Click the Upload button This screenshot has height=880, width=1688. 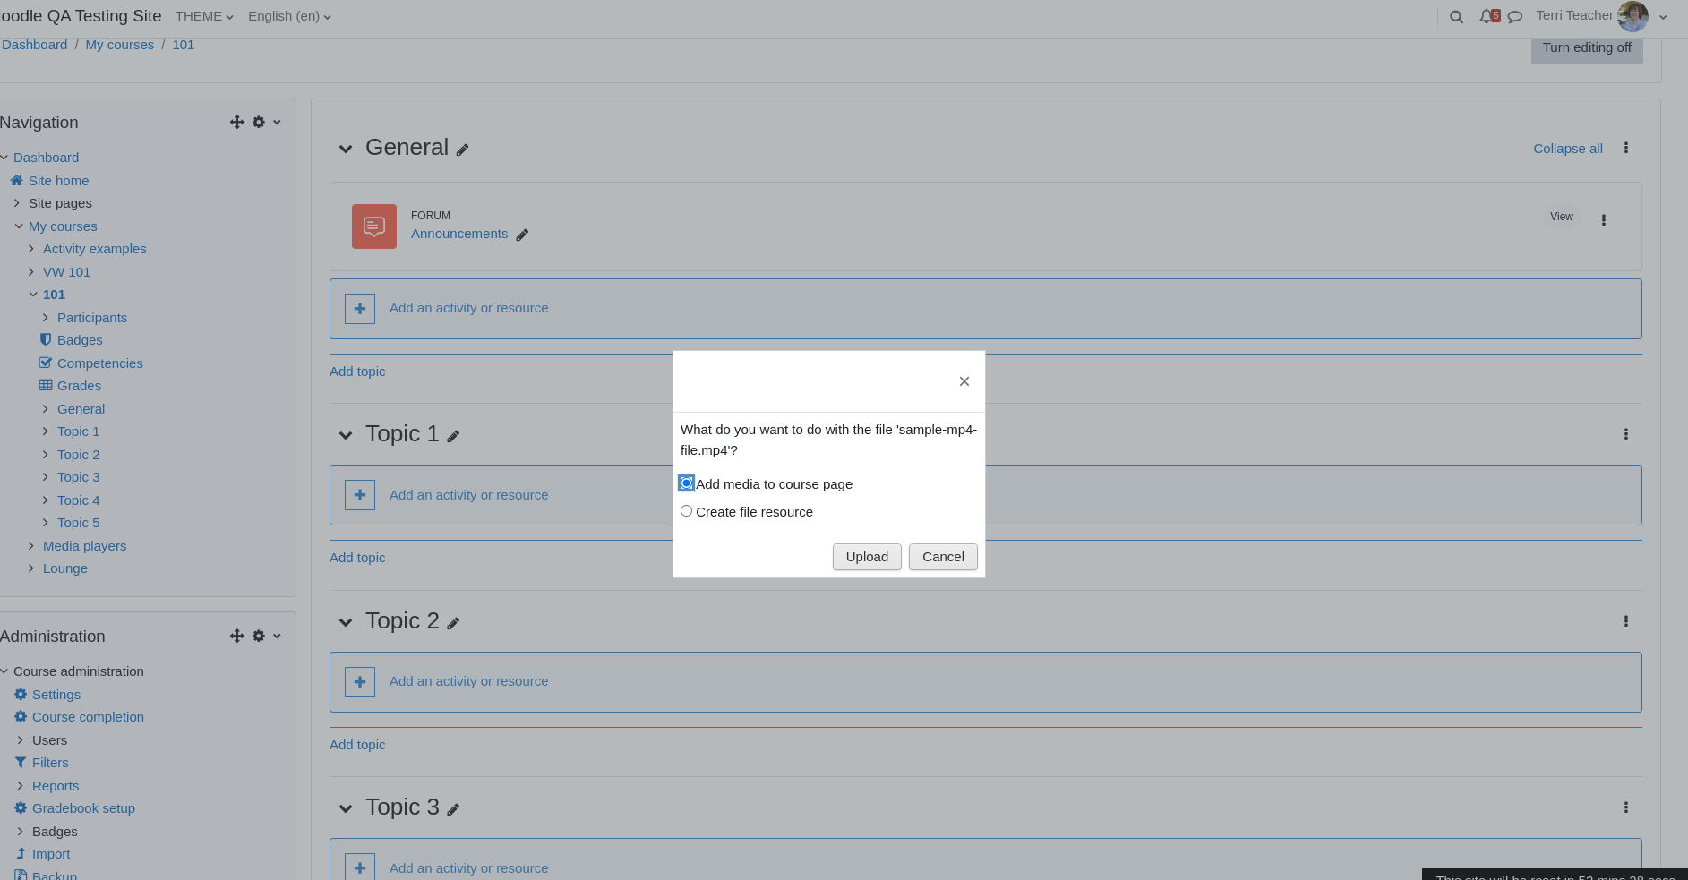coord(867,557)
